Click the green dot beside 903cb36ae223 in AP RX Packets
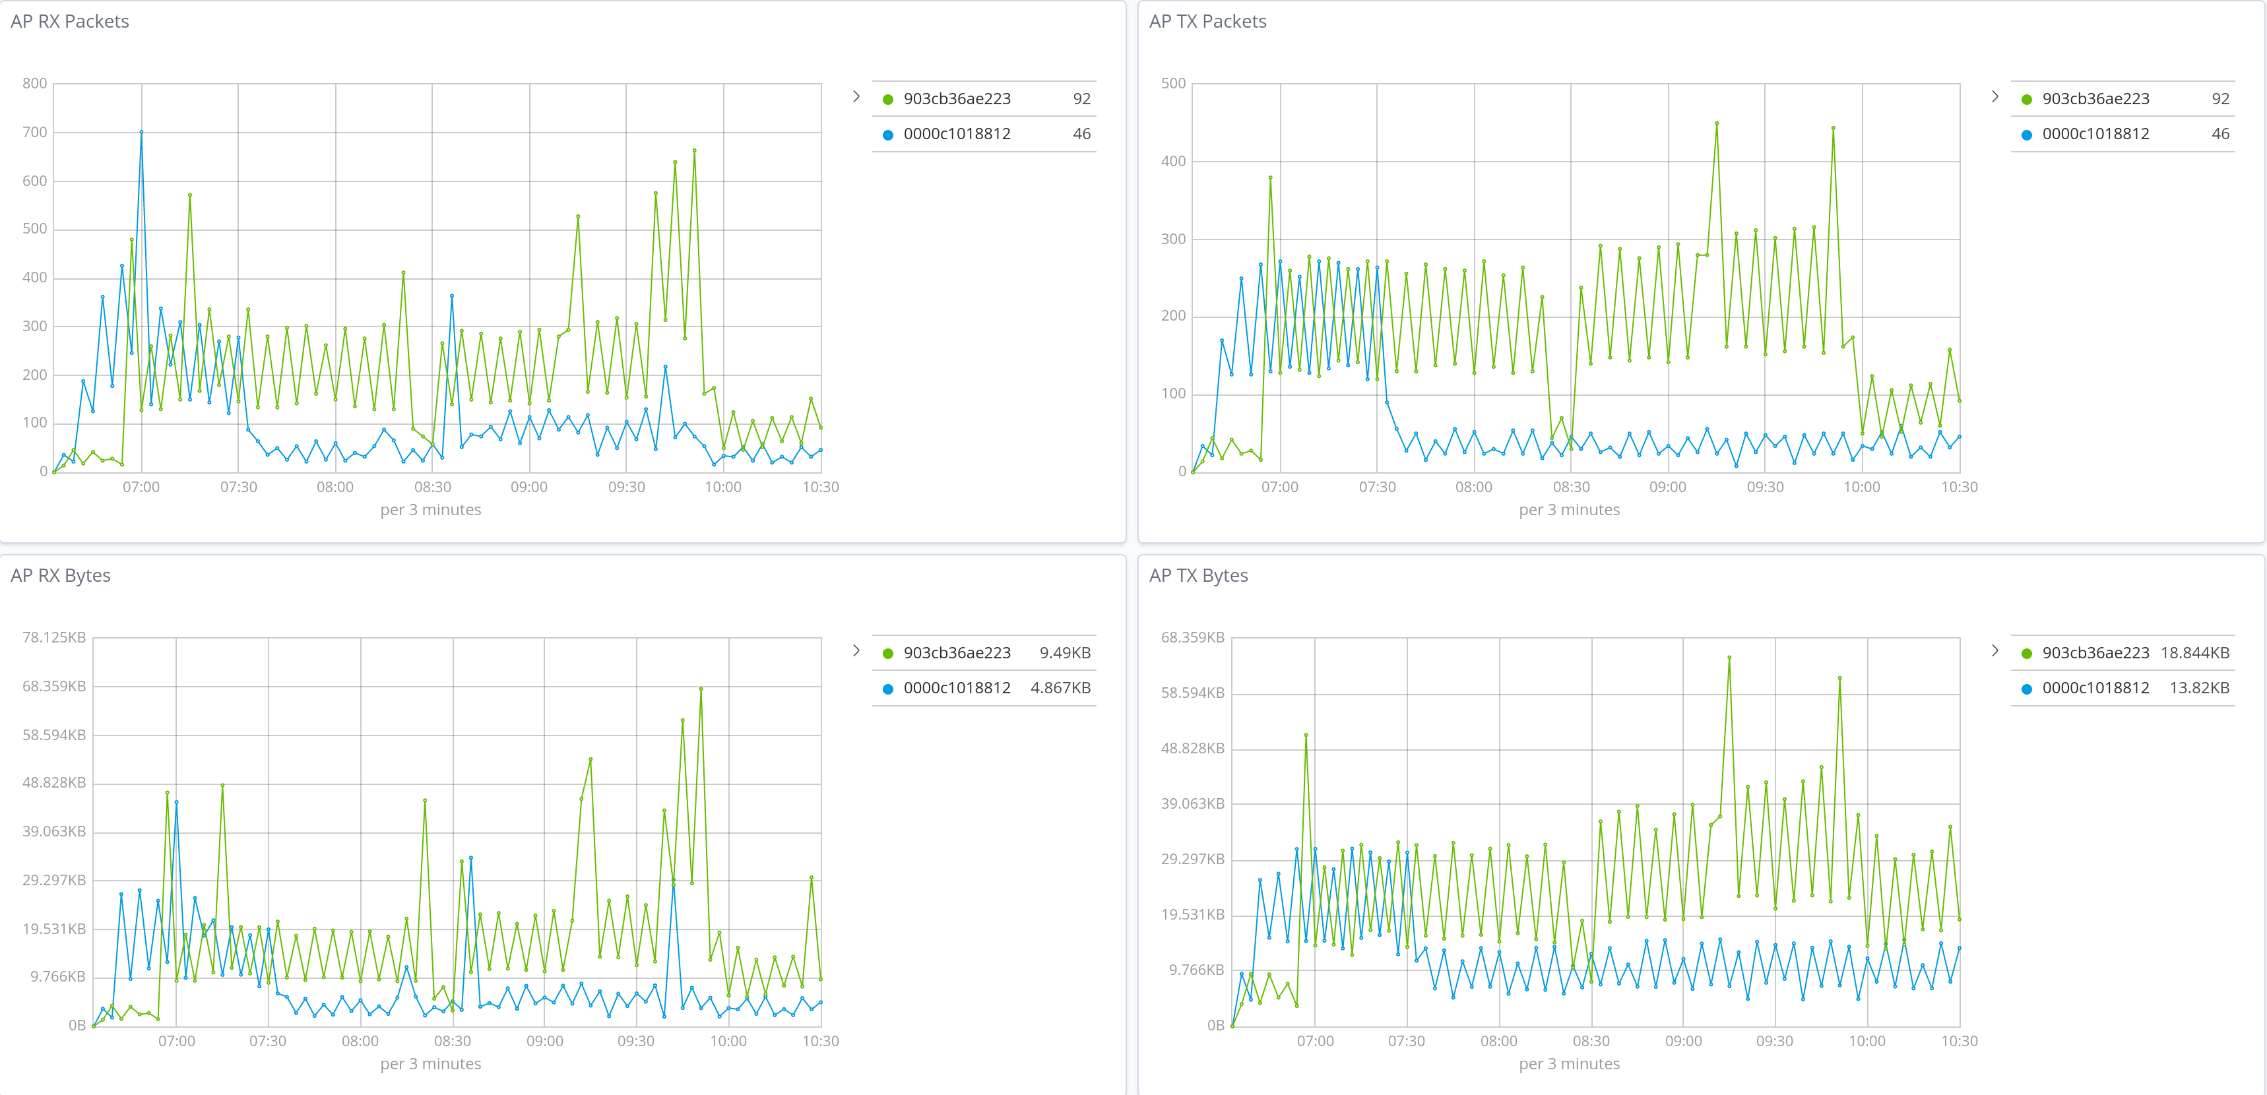The width and height of the screenshot is (2267, 1095). click(x=889, y=98)
